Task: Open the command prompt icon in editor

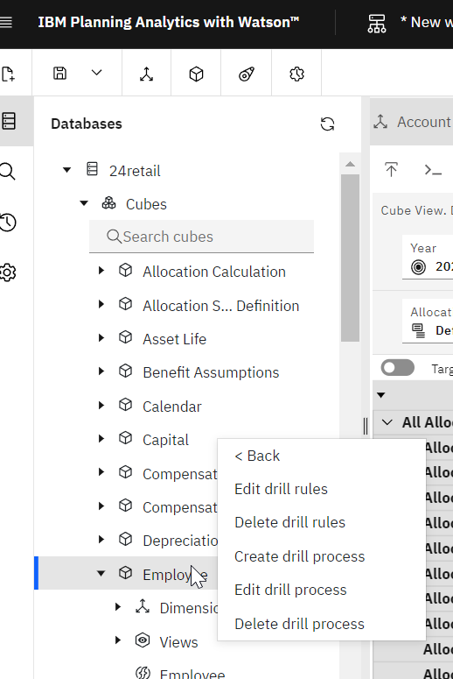Action: (x=433, y=170)
